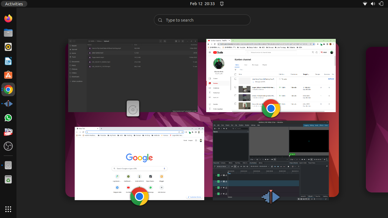Switch to Library tab in Kdenlive

[260, 163]
